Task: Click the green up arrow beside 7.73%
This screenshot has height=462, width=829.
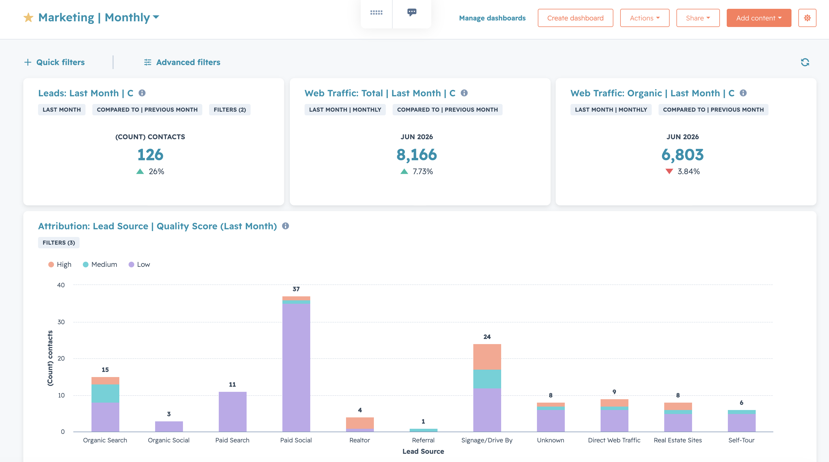Action: 404,171
